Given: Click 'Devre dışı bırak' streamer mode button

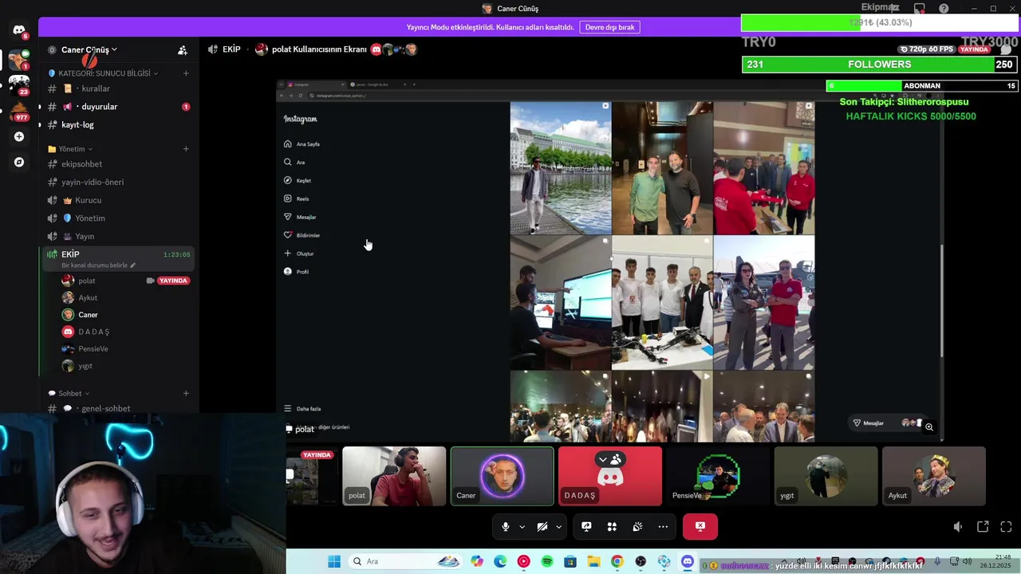Looking at the screenshot, I should click(609, 27).
